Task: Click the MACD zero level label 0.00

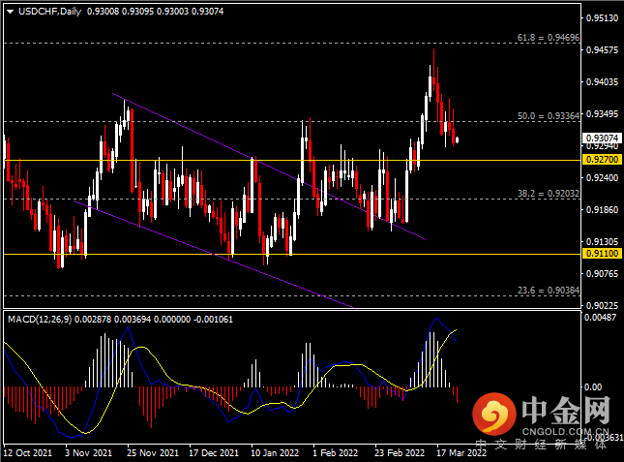Action: click(x=593, y=386)
